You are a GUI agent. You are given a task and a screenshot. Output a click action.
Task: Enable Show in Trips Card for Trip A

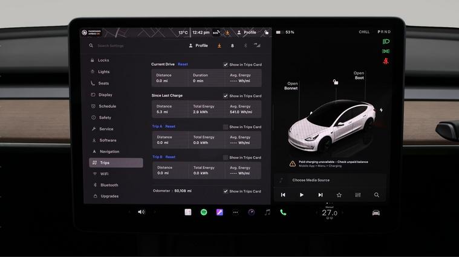pos(226,127)
